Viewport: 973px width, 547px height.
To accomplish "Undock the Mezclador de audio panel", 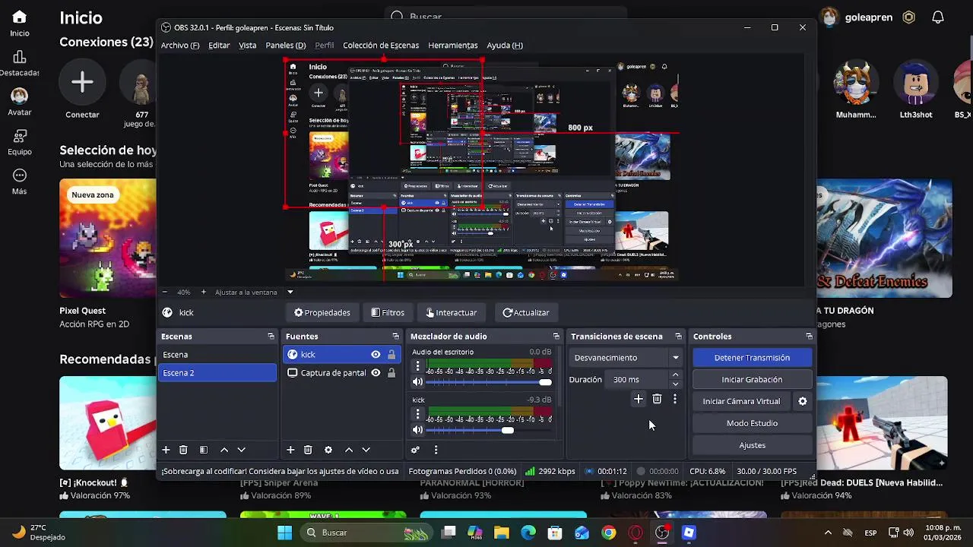I will point(556,336).
